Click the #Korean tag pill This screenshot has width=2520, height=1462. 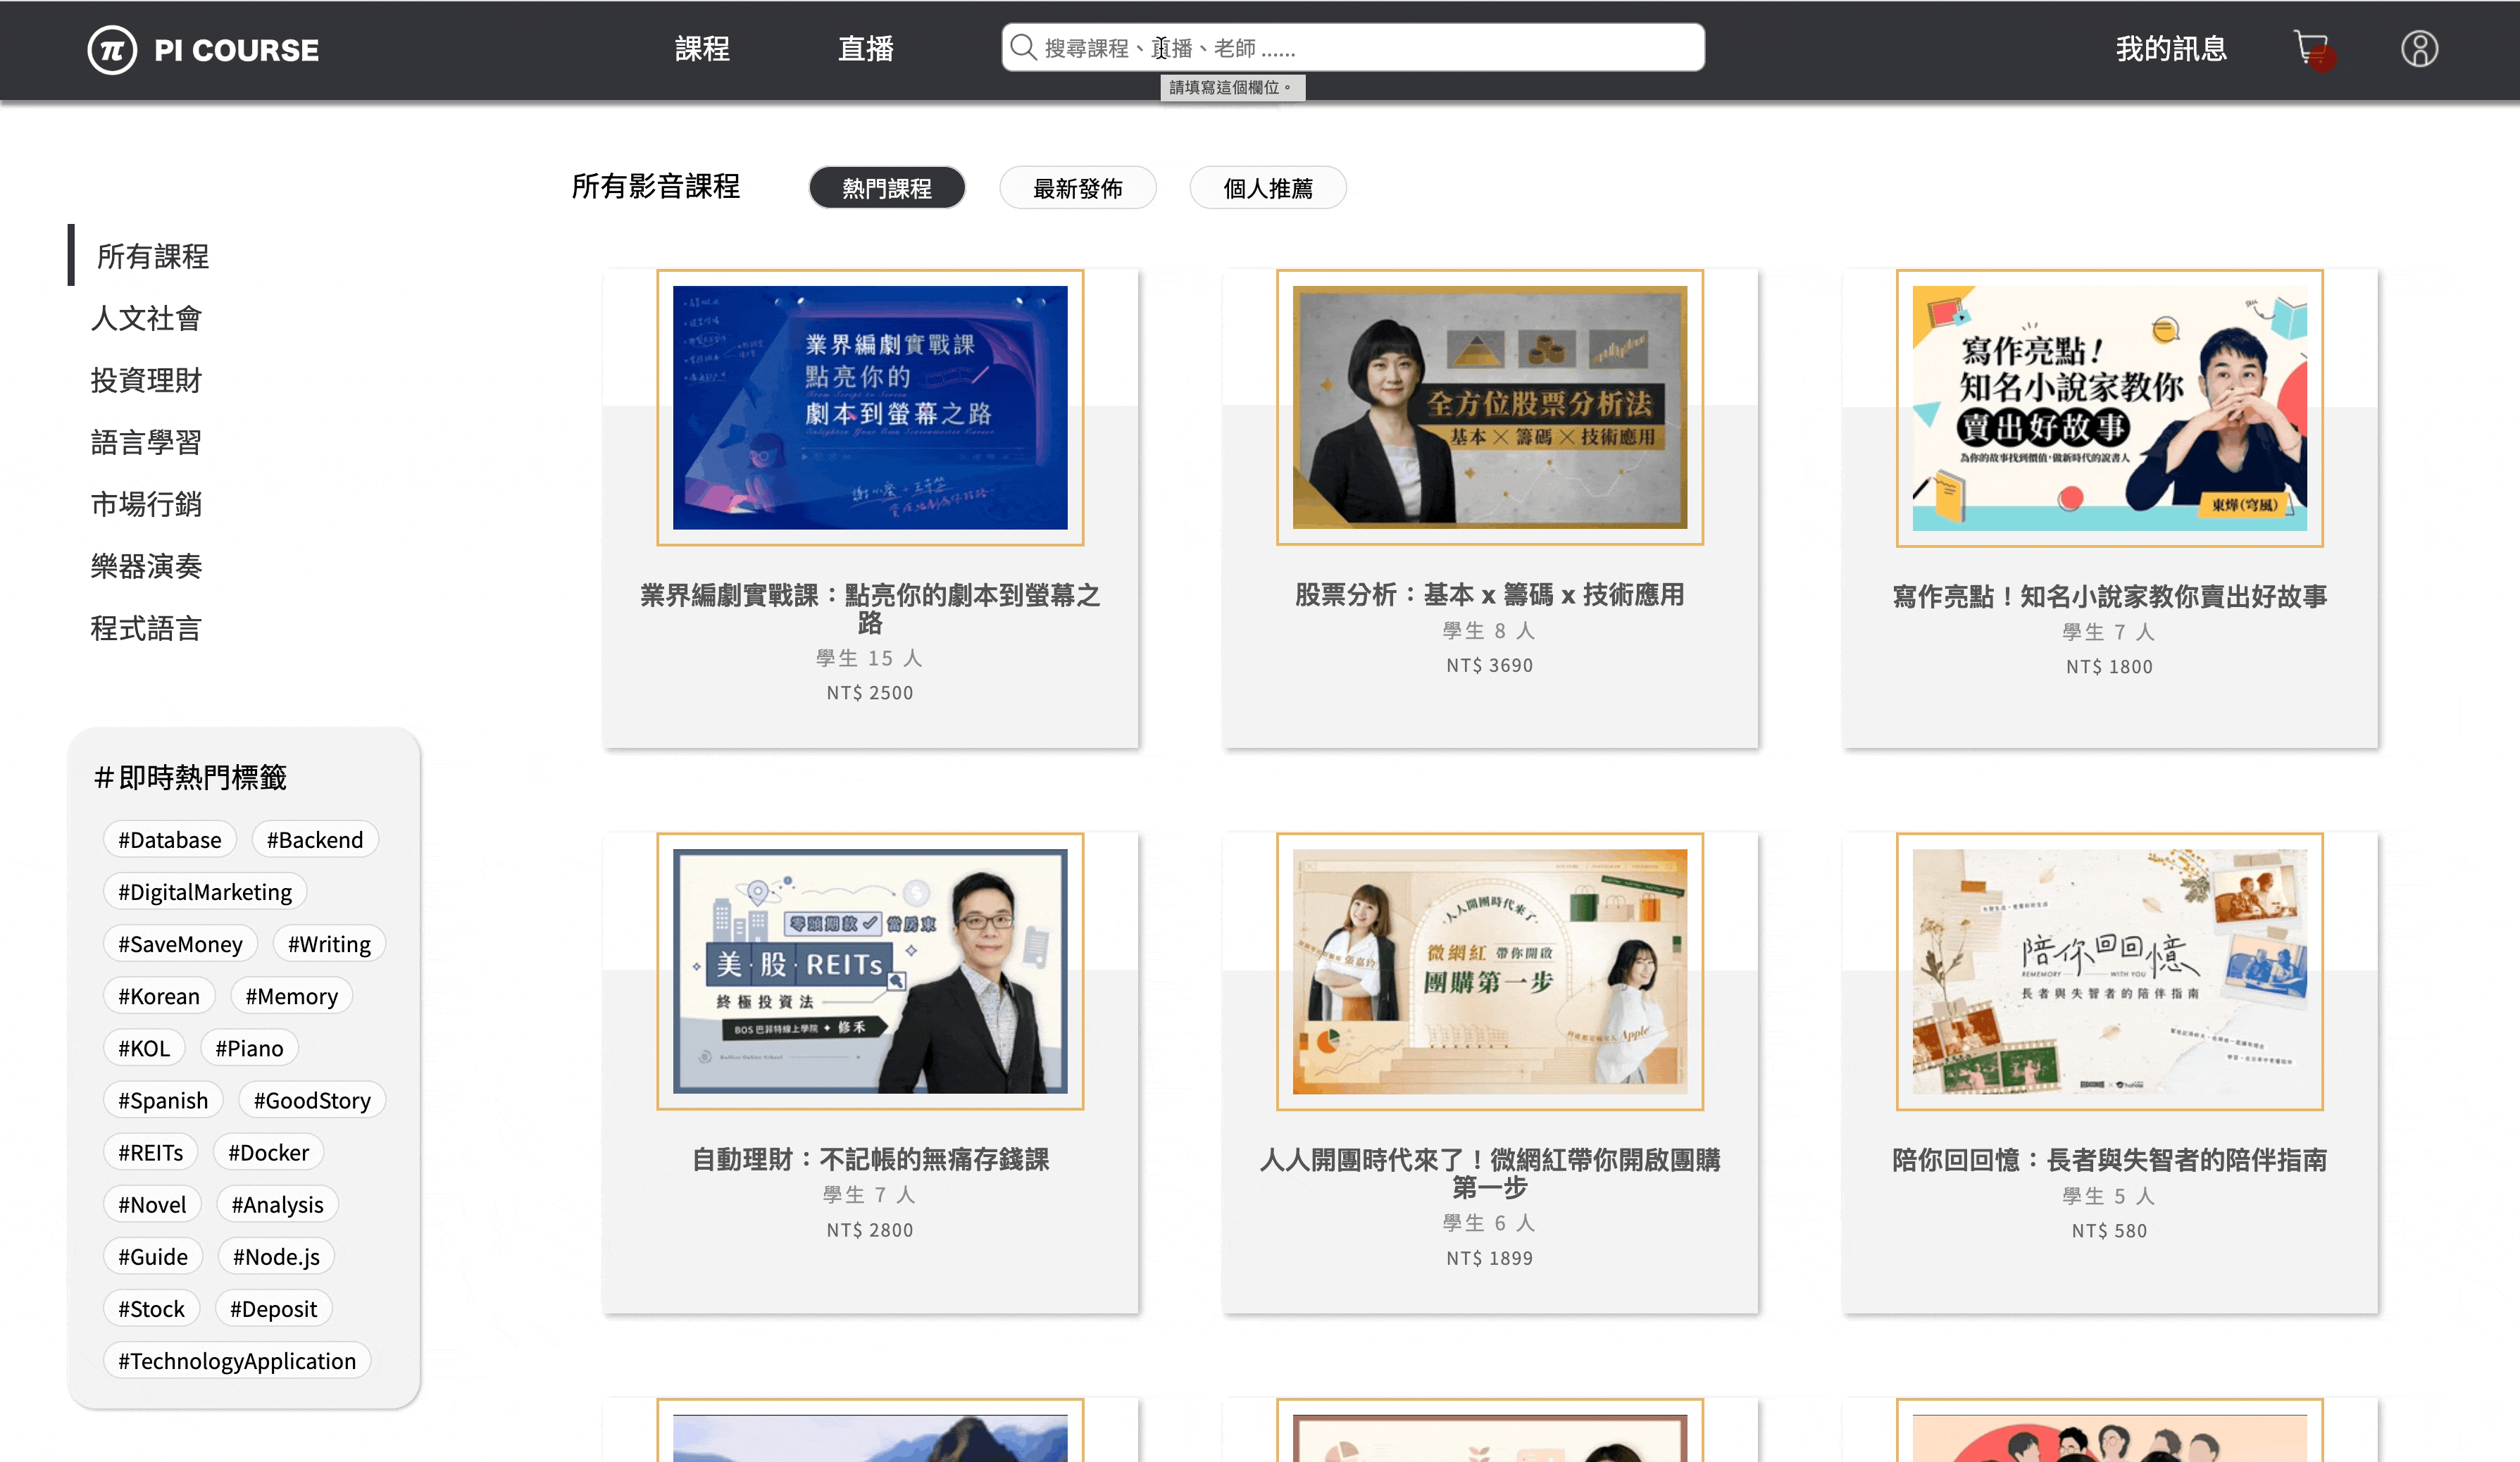159,995
